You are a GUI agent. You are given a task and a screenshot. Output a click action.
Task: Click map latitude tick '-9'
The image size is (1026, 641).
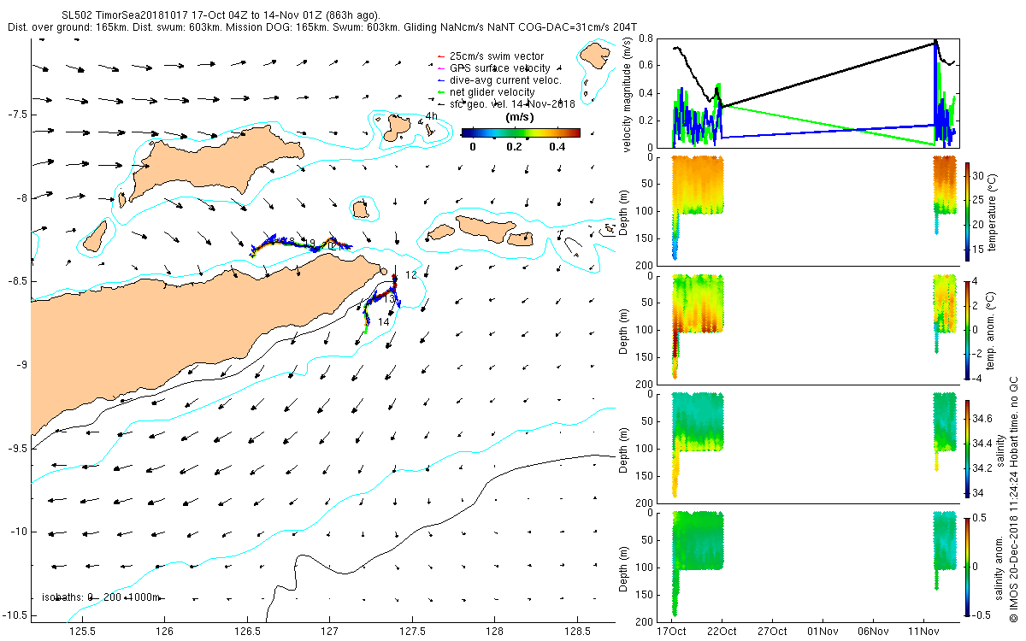[x=23, y=365]
